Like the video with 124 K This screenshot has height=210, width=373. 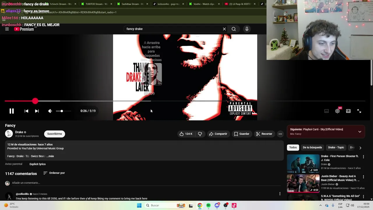(x=186, y=134)
